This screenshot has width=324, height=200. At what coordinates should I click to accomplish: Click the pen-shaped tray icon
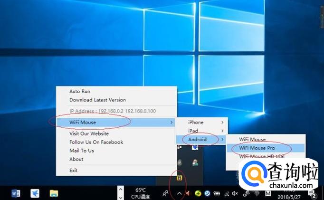(x=246, y=193)
